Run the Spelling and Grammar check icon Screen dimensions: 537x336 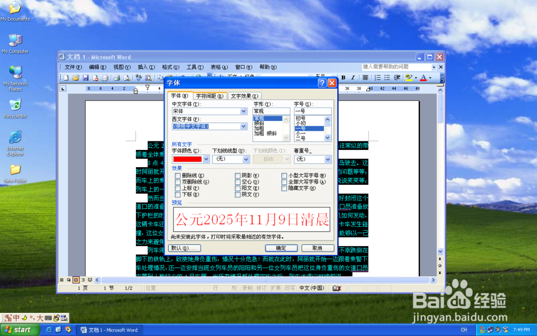(x=139, y=78)
